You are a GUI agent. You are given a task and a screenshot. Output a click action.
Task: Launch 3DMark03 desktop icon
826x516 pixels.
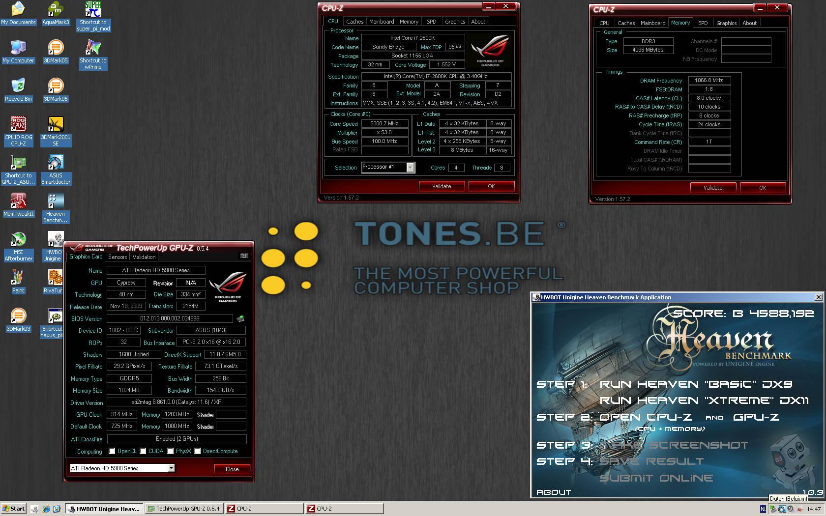coord(18,320)
